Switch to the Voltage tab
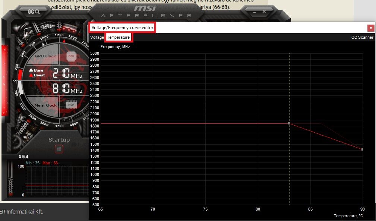 pyautogui.click(x=97, y=37)
